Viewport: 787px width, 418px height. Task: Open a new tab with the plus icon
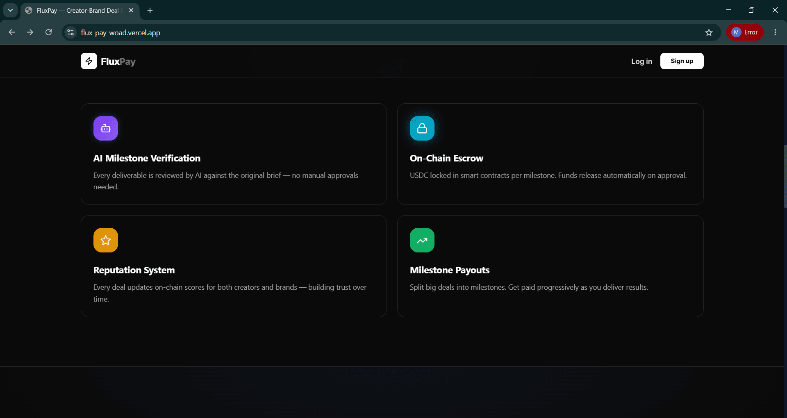[150, 10]
